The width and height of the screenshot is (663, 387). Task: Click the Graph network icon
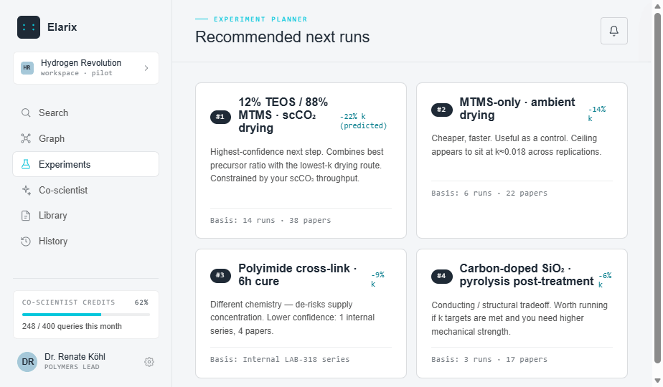[x=26, y=138]
